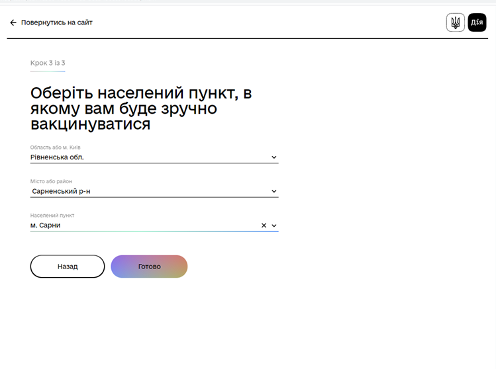Click the 'Крок 3 із 3' step indicator
Image resolution: width=496 pixels, height=369 pixels.
click(48, 63)
